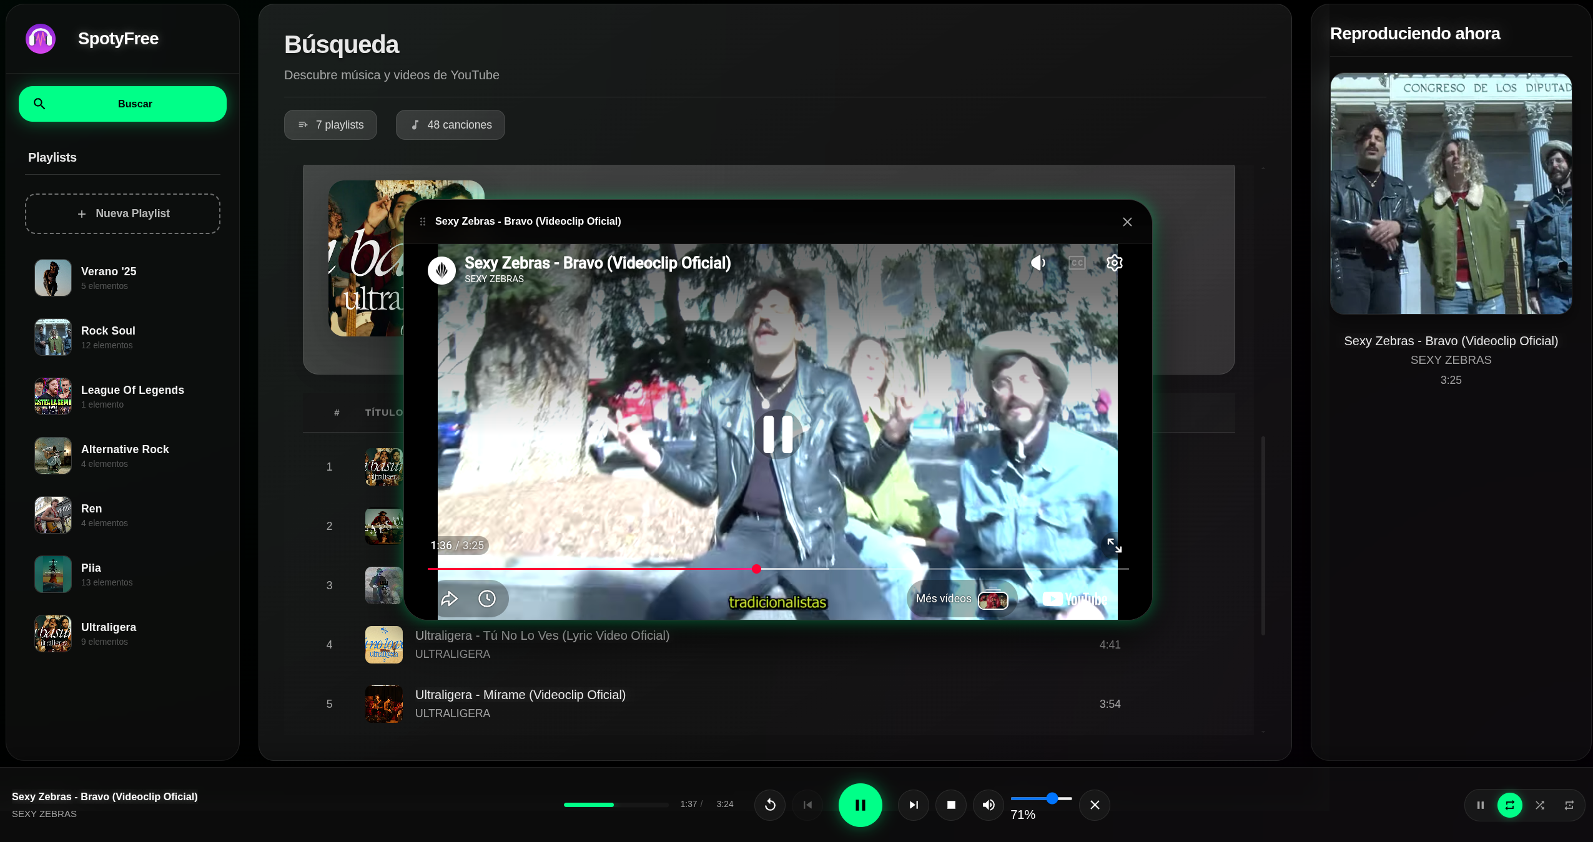The height and width of the screenshot is (842, 1593).
Task: Restart the track with replay icon
Action: coord(770,805)
